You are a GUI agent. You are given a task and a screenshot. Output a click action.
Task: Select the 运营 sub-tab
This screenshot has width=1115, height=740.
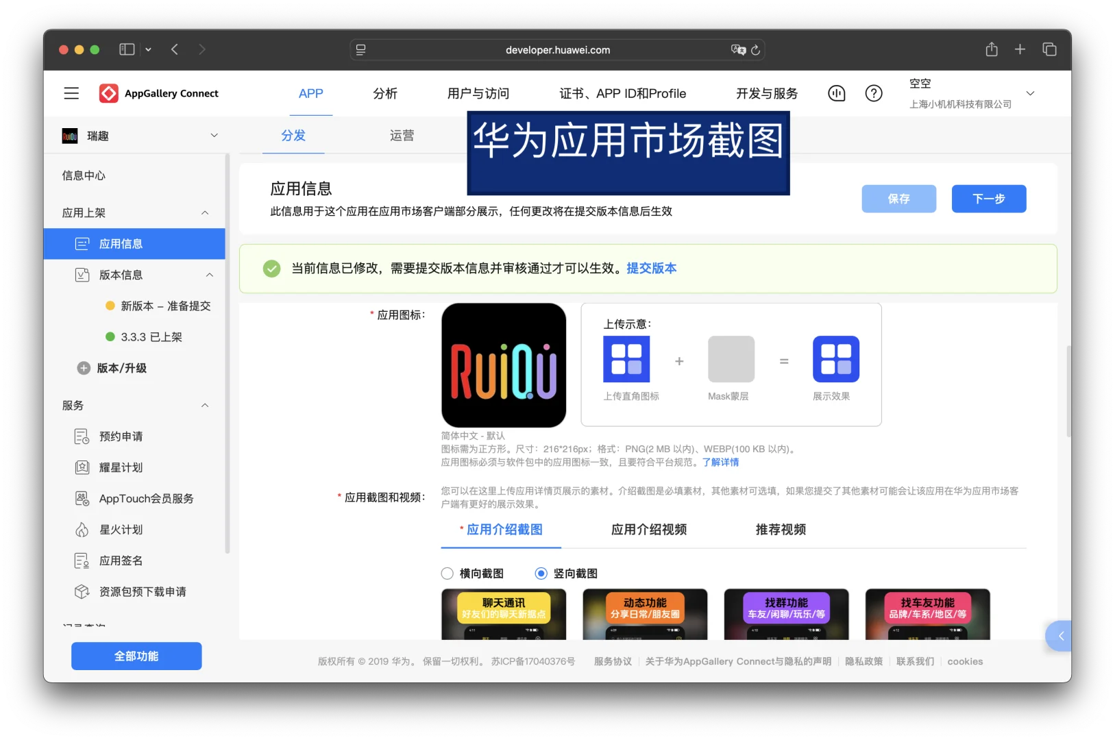coord(402,136)
